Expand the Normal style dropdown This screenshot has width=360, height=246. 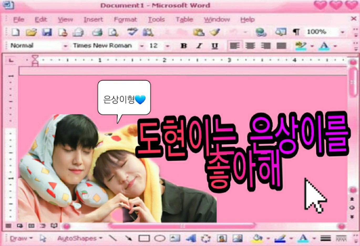65,46
